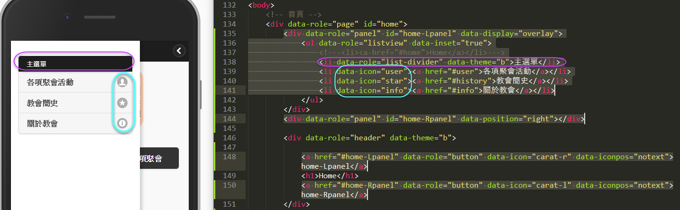Select the 教會簡史 menu item

43,103
